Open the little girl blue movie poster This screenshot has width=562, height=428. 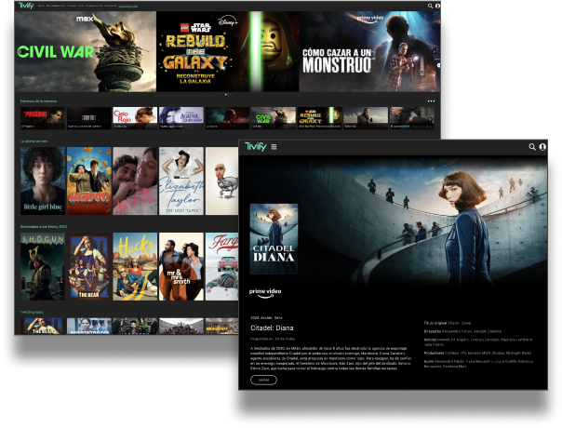point(43,181)
